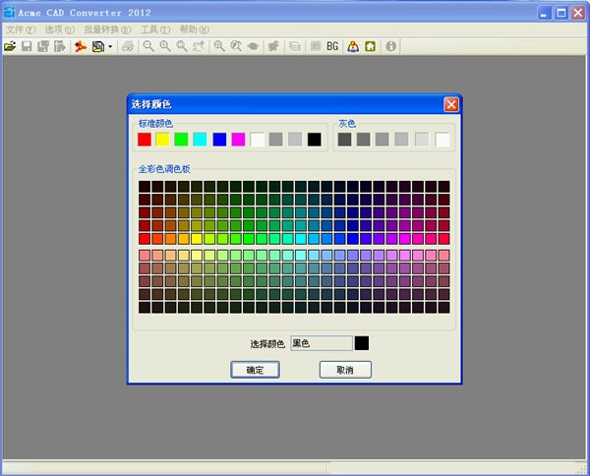Image resolution: width=590 pixels, height=476 pixels.
Task: Choose the cyan standard color swatch
Action: (201, 140)
